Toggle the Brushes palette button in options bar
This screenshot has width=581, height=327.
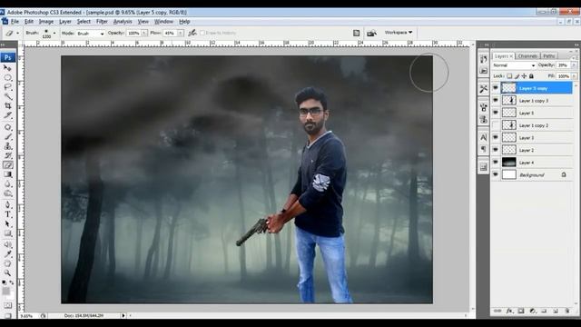[356, 33]
